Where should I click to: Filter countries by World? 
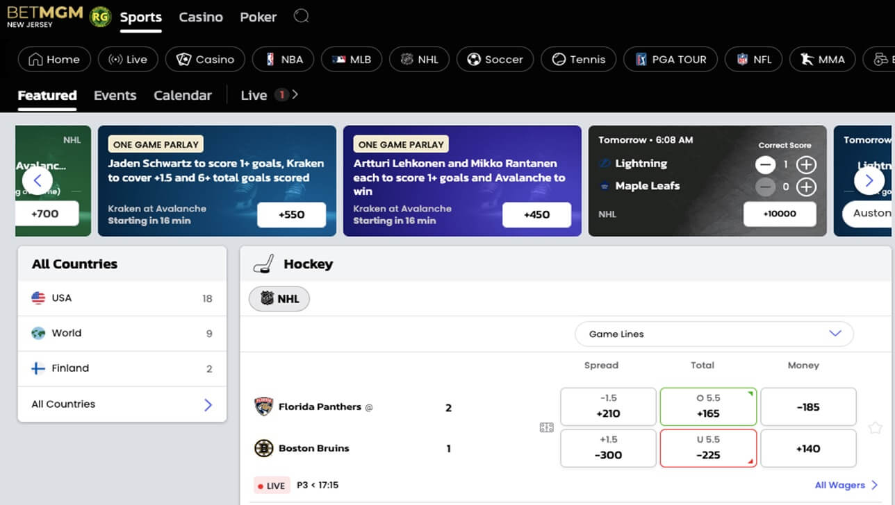pyautogui.click(x=122, y=334)
